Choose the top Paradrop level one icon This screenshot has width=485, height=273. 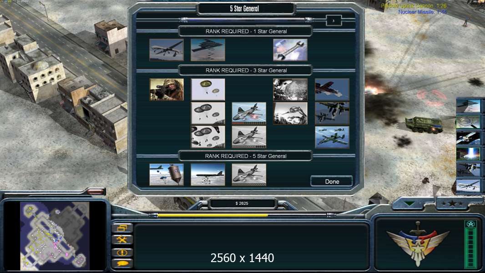208,89
